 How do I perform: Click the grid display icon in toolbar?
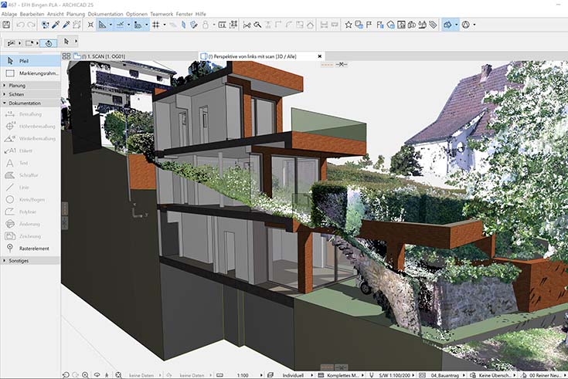click(x=155, y=25)
